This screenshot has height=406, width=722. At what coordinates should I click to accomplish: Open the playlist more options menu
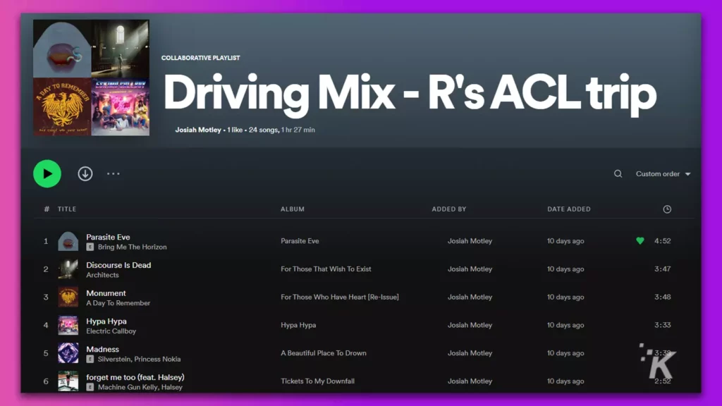[x=113, y=173]
